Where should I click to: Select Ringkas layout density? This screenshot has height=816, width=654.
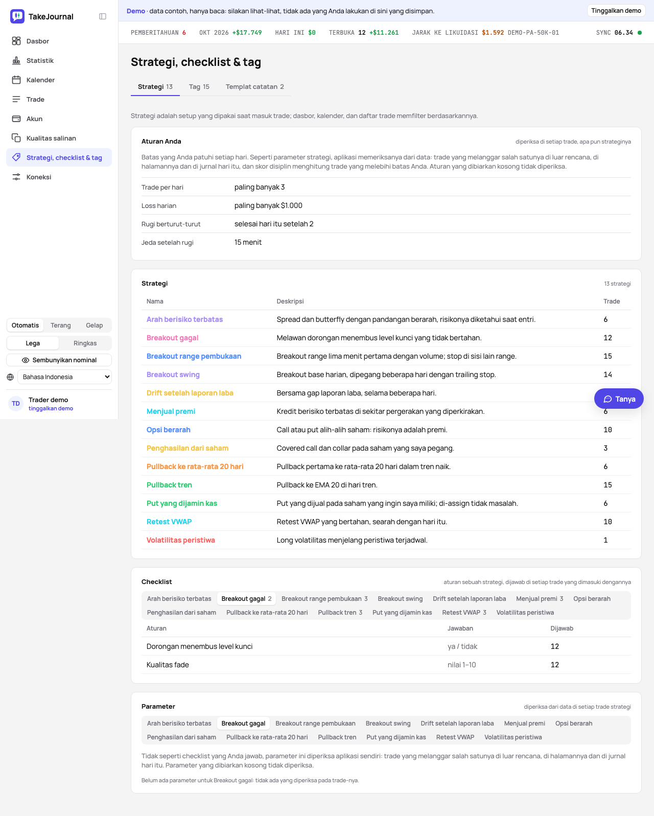(85, 343)
